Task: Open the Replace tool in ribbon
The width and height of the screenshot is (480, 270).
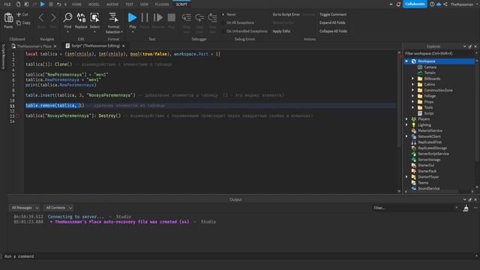Action: [x=81, y=17]
